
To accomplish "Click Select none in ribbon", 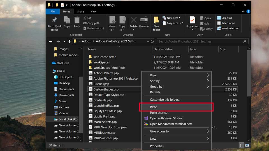I will click(226, 23).
